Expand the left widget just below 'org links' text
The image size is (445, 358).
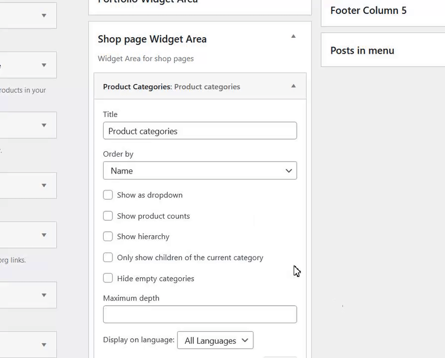44,295
